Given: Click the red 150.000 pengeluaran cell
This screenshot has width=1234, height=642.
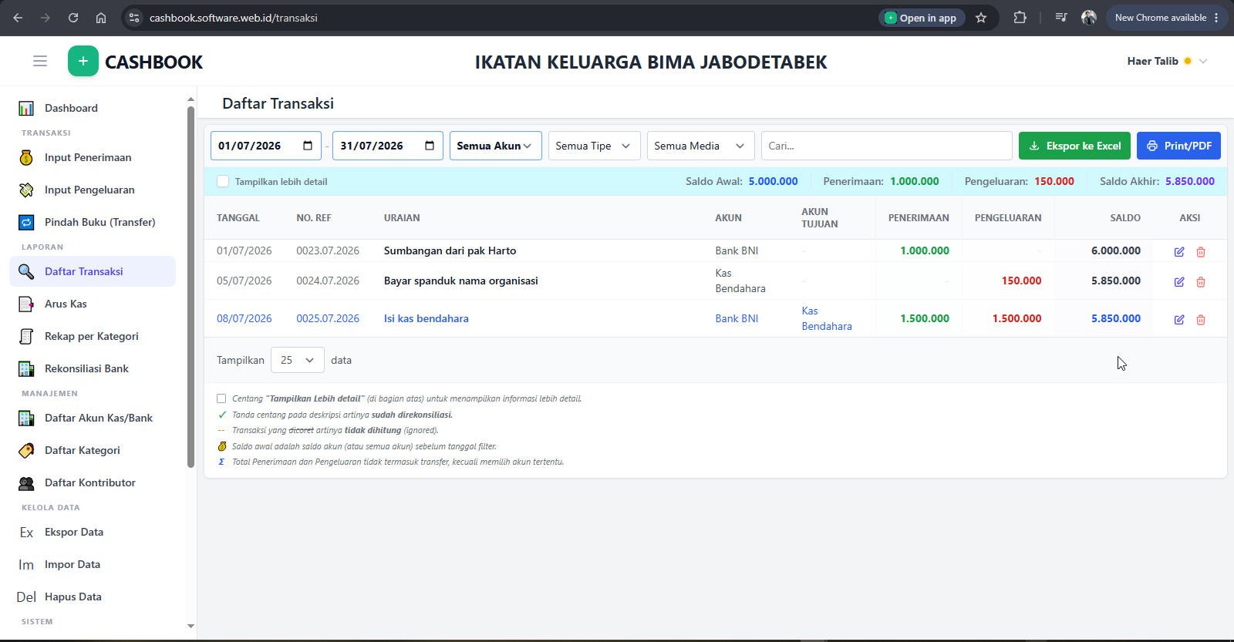Looking at the screenshot, I should point(1021,281).
